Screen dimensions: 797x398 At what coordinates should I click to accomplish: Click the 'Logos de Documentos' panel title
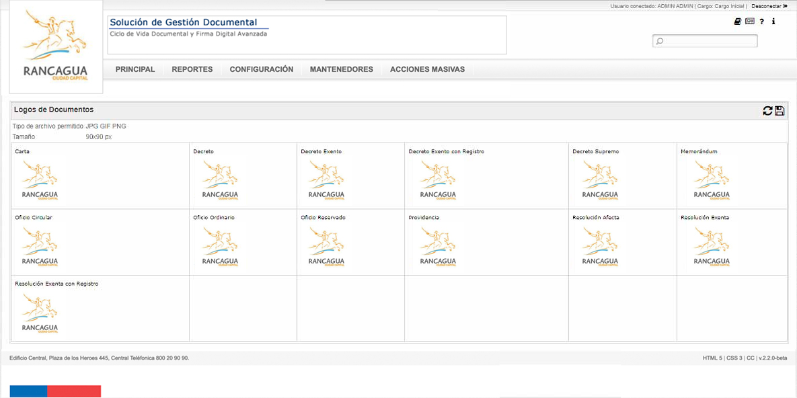pyautogui.click(x=53, y=110)
